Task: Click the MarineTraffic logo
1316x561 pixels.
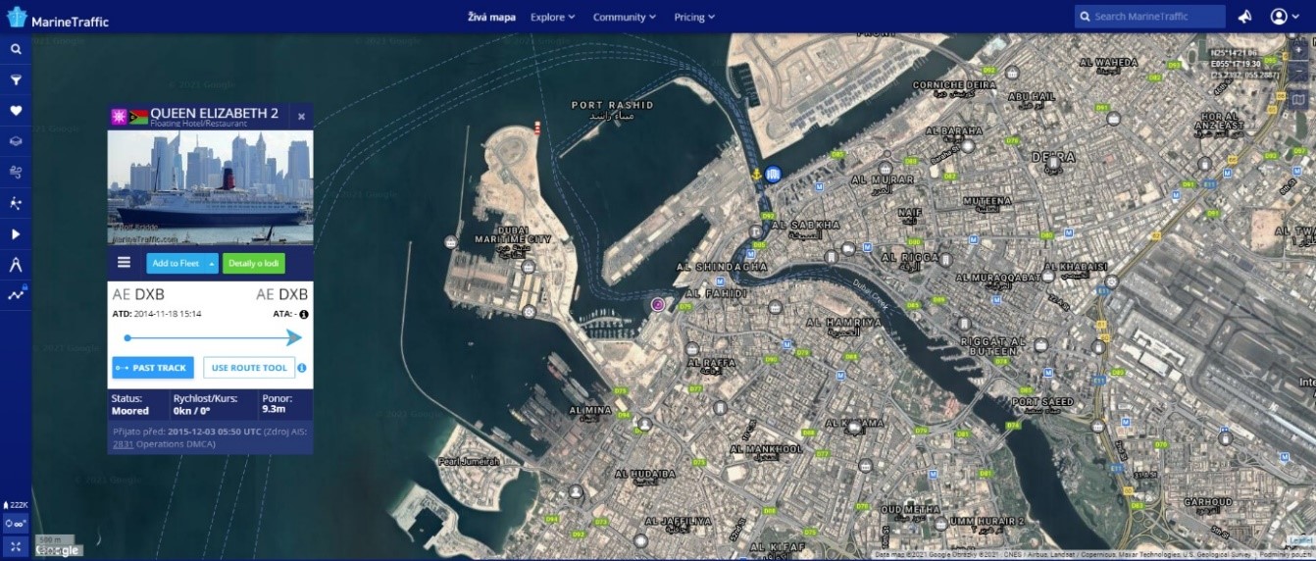Action: coord(57,18)
